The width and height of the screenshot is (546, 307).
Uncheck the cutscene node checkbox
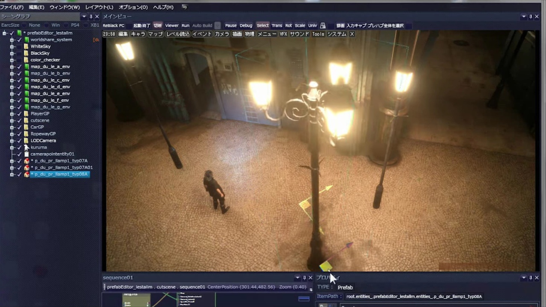coord(19,121)
